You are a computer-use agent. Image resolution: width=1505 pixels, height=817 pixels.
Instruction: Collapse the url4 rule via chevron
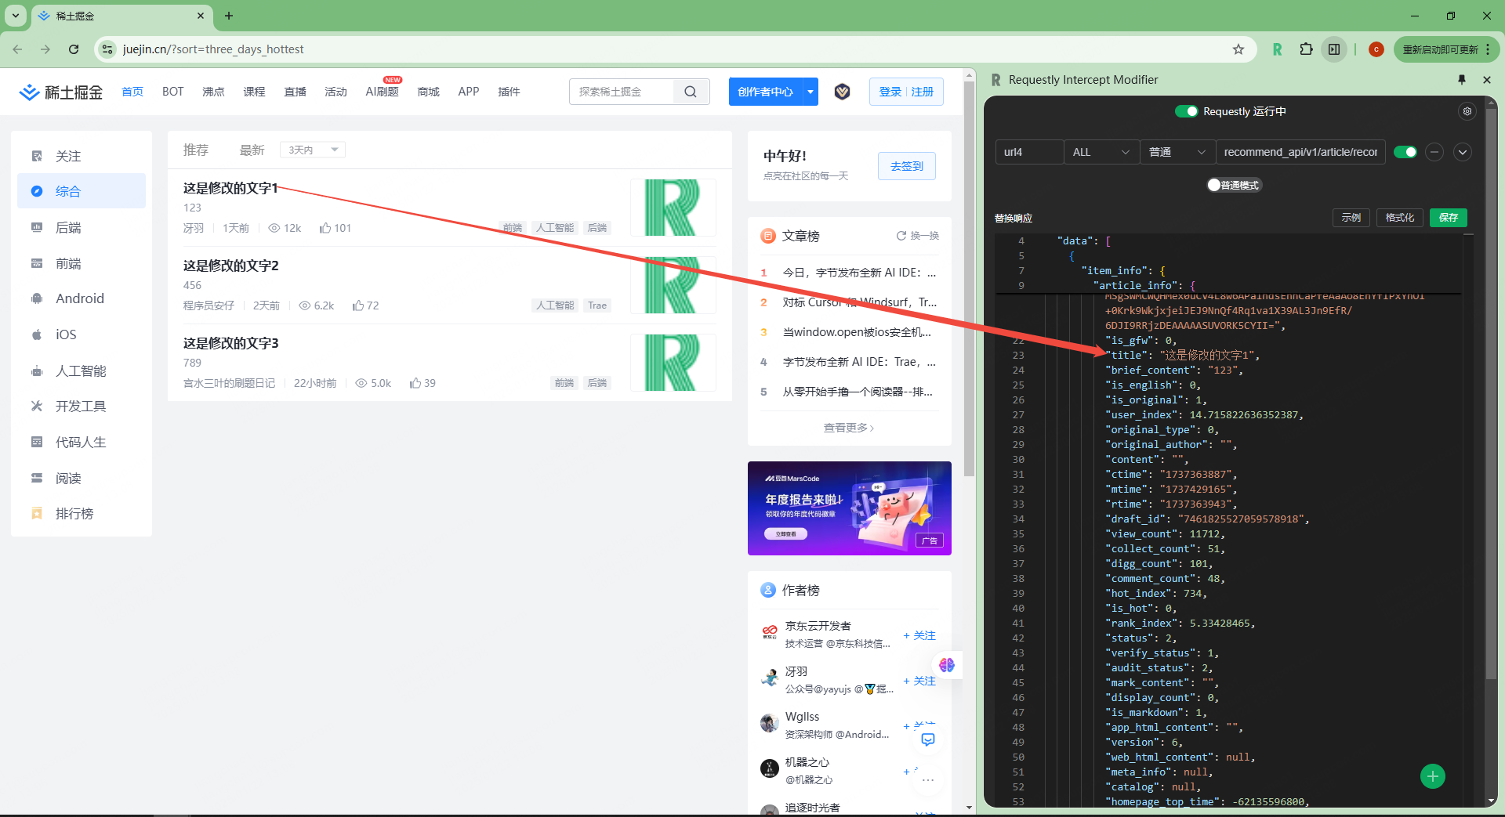point(1462,152)
